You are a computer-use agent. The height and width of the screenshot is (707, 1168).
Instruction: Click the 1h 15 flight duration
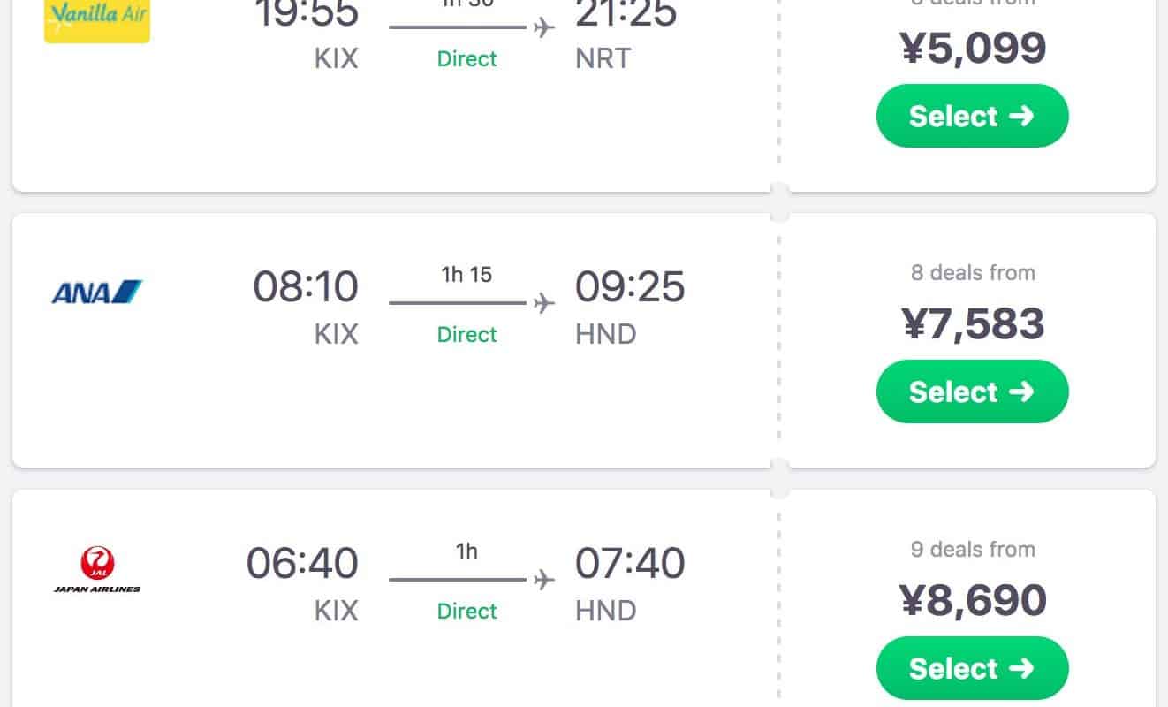pos(466,274)
